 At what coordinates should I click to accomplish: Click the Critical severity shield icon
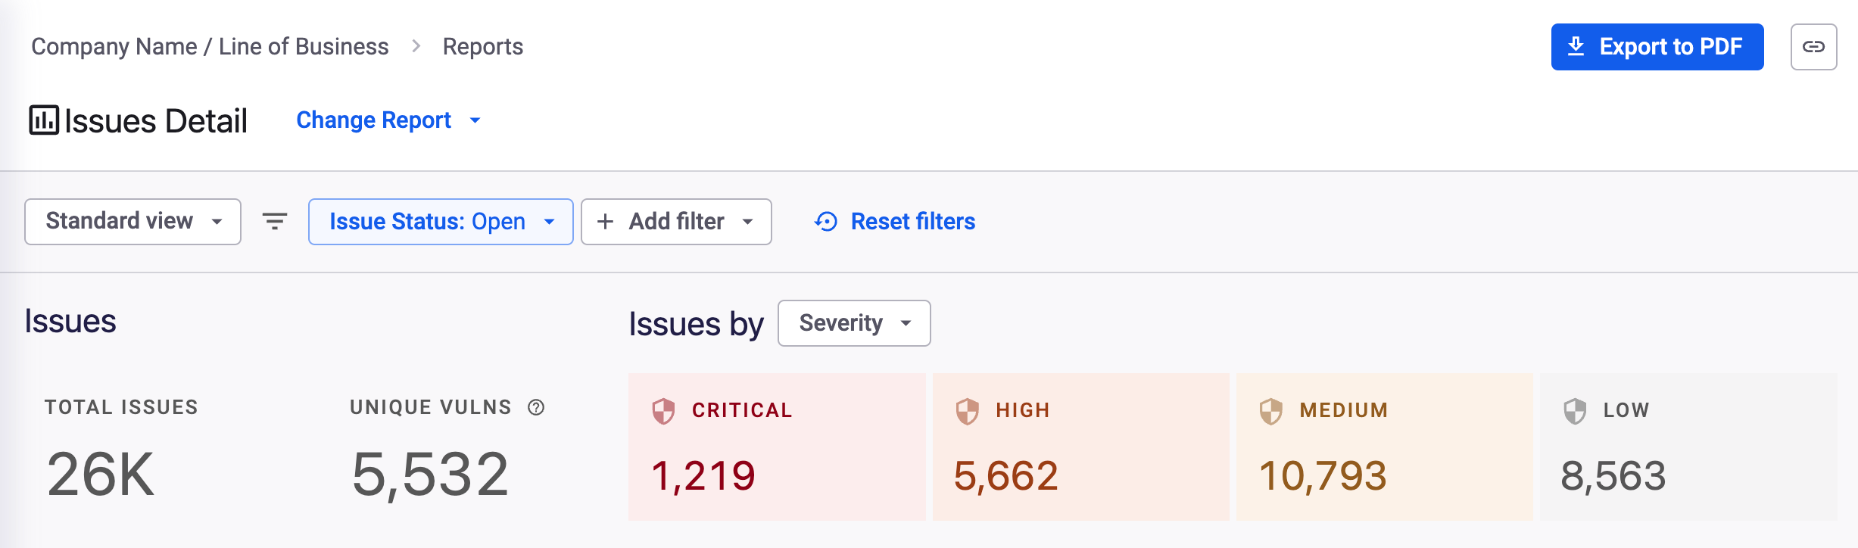[663, 410]
